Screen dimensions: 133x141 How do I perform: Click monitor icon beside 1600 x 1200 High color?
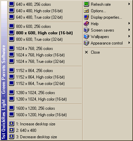click(12, 115)
